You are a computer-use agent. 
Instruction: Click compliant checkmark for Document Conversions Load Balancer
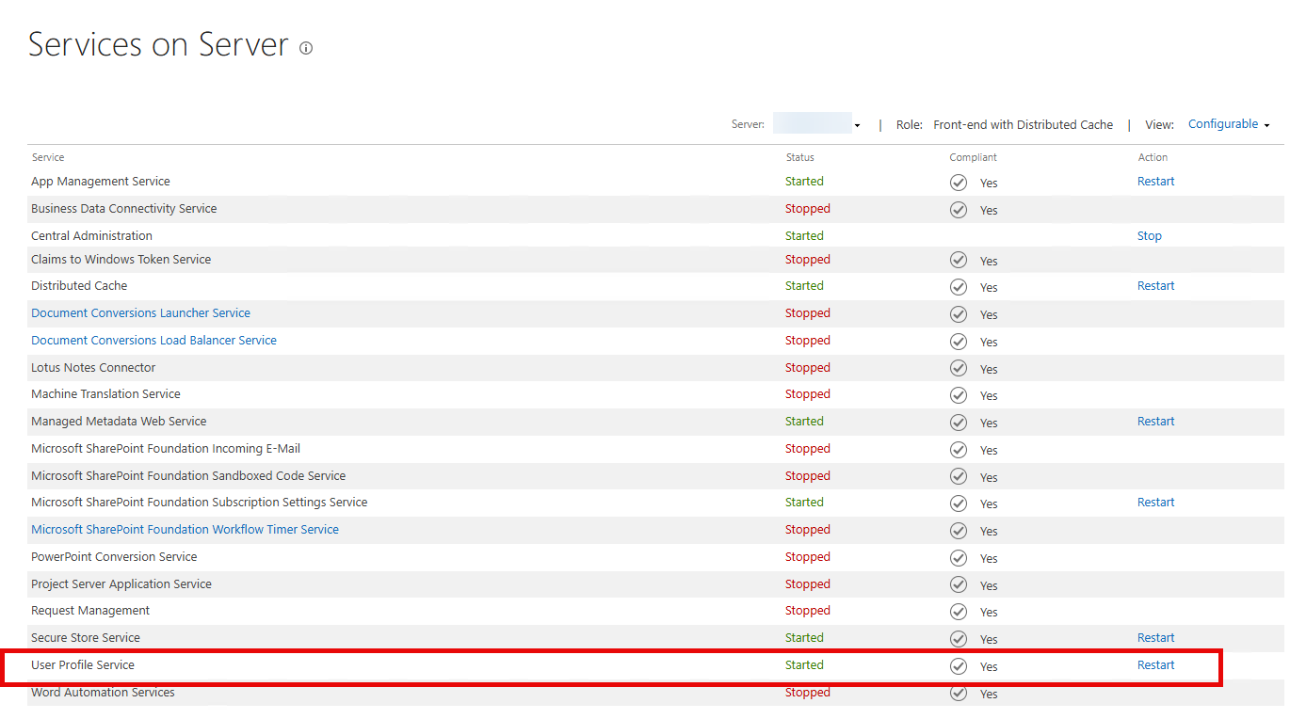(959, 342)
